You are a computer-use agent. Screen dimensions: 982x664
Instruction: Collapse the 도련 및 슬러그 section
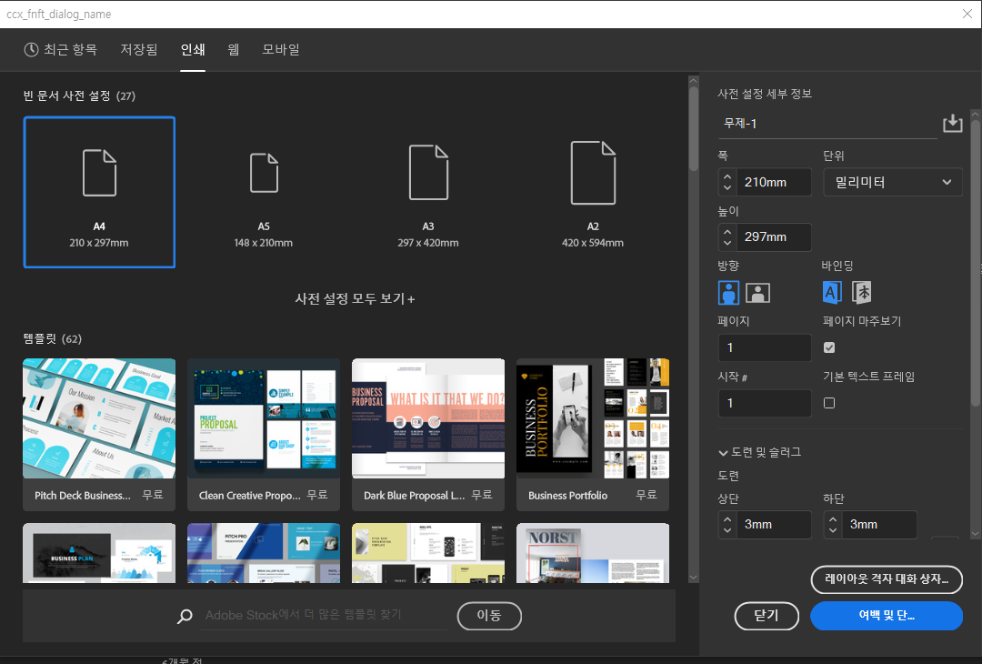(x=759, y=452)
